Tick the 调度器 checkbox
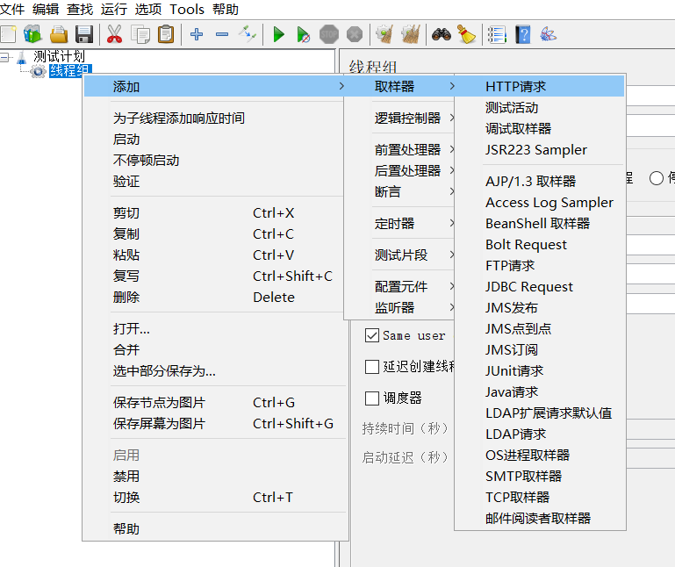The height and width of the screenshot is (567, 675). [x=371, y=398]
